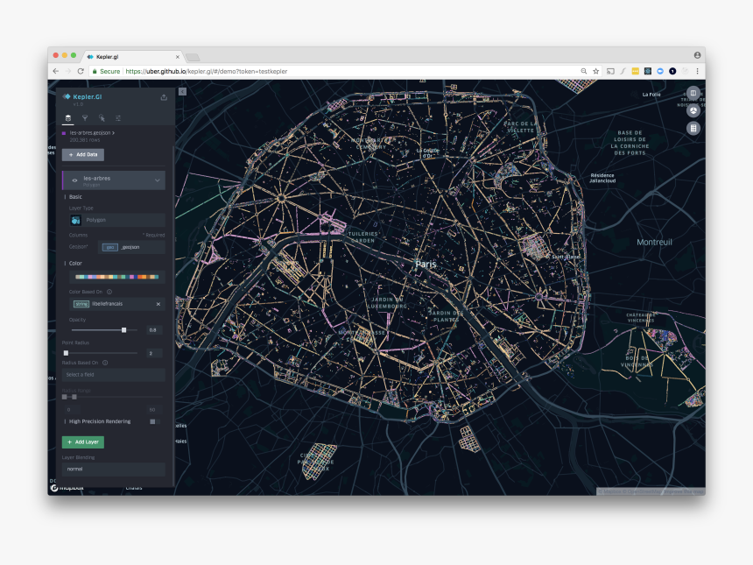This screenshot has width=753, height=565.
Task: Click the Montreuil label on map
Action: [655, 242]
